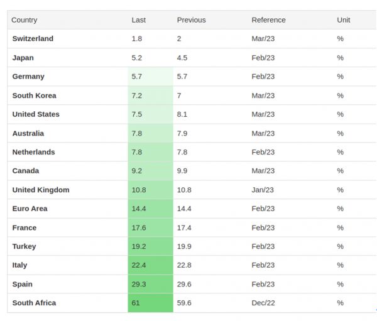Image resolution: width=377 pixels, height=321 pixels.
Task: Click the France country link
Action: point(25,227)
